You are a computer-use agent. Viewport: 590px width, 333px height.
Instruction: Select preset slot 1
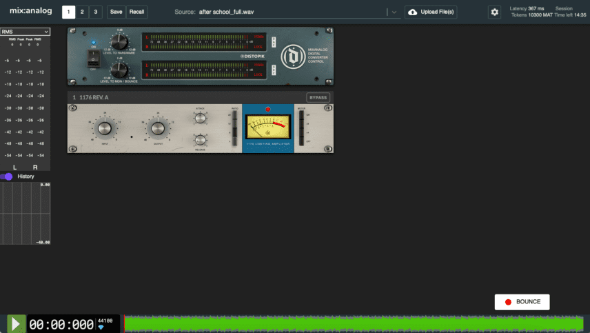coord(68,12)
